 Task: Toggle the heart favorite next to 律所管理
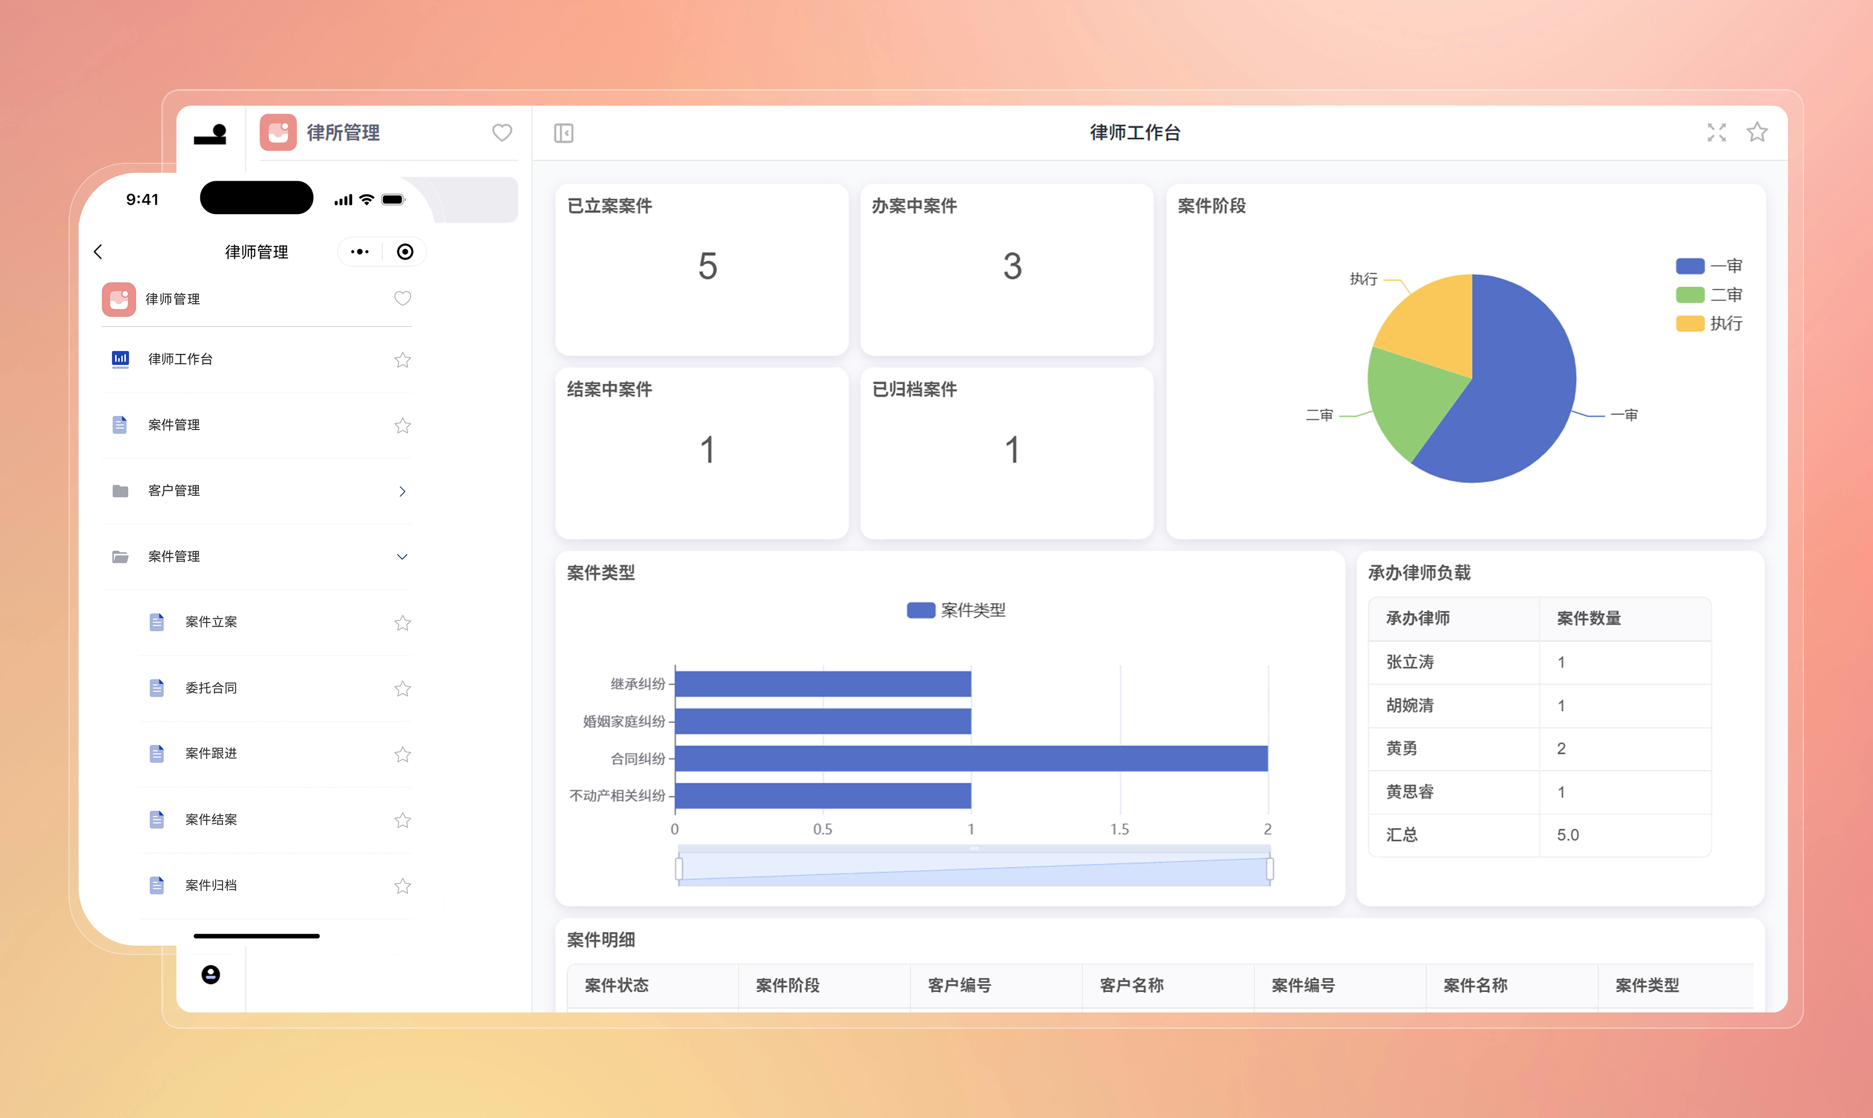coord(502,133)
